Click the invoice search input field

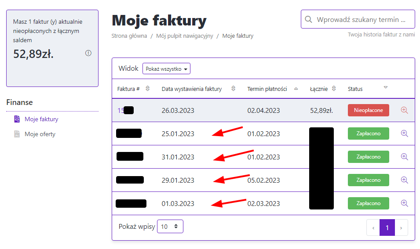pyautogui.click(x=365, y=19)
